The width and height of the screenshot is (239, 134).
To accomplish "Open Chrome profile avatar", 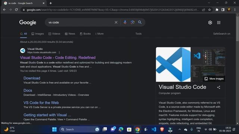I will point(229,10).
